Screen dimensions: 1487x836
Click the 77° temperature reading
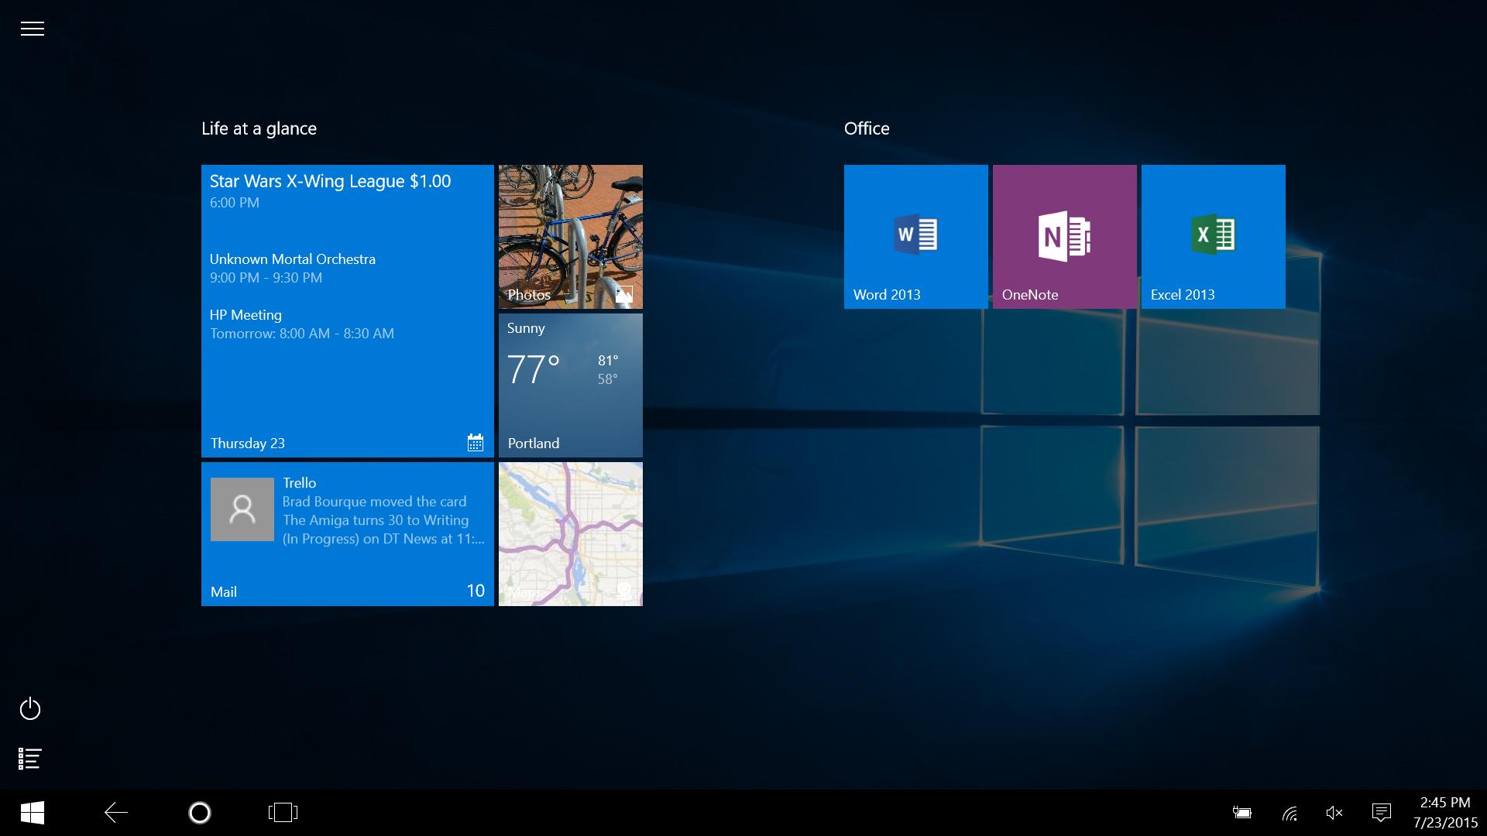533,369
